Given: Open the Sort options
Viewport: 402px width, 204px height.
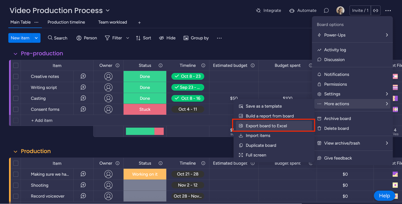Looking at the screenshot, I should [x=143, y=38].
